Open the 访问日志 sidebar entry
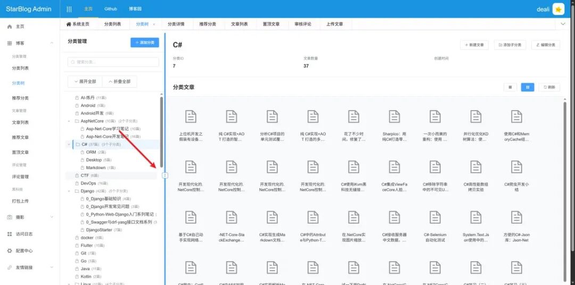Viewport: 575px width, 285px height. pyautogui.click(x=24, y=234)
